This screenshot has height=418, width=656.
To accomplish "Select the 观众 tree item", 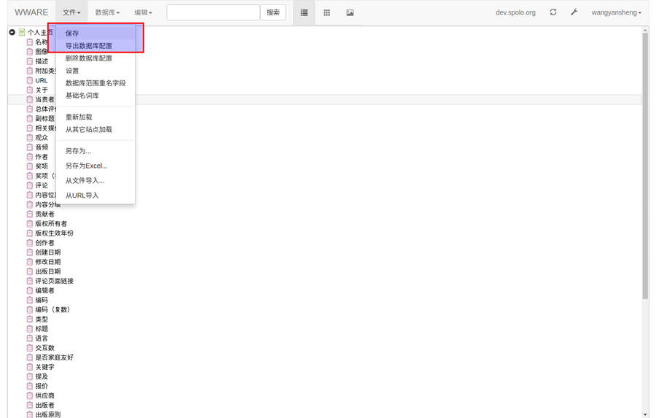I will pos(42,137).
